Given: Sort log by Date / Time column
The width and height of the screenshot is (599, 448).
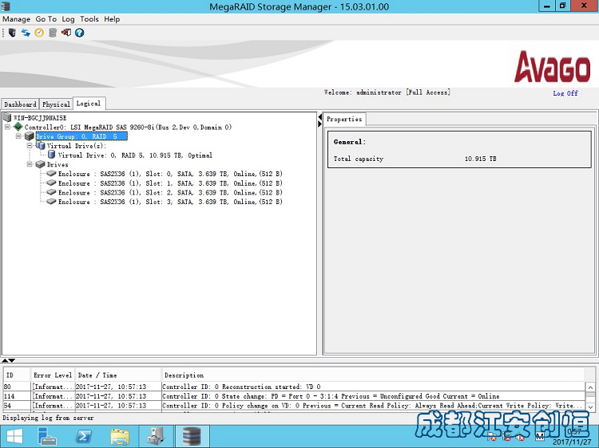Looking at the screenshot, I should point(118,375).
